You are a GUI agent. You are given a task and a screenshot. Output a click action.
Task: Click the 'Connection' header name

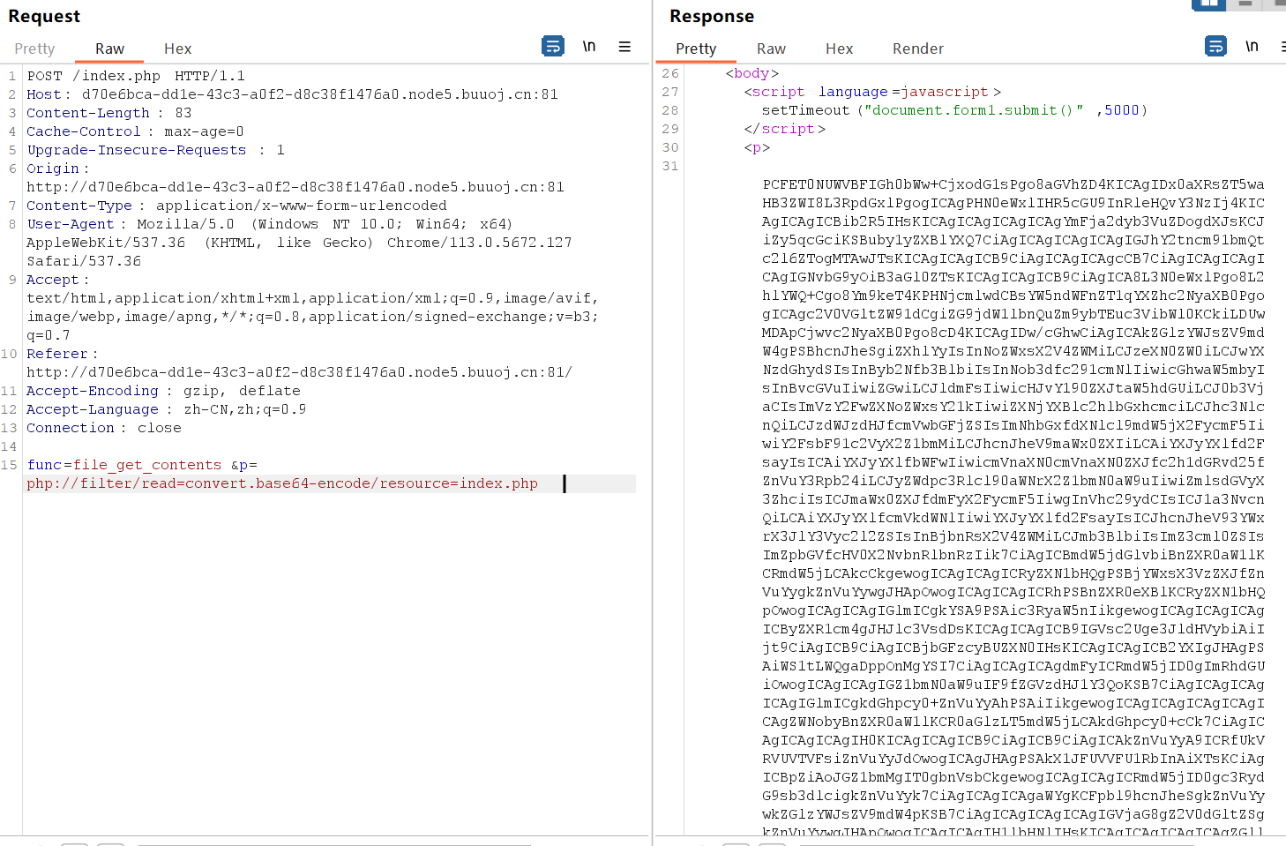pyautogui.click(x=71, y=428)
